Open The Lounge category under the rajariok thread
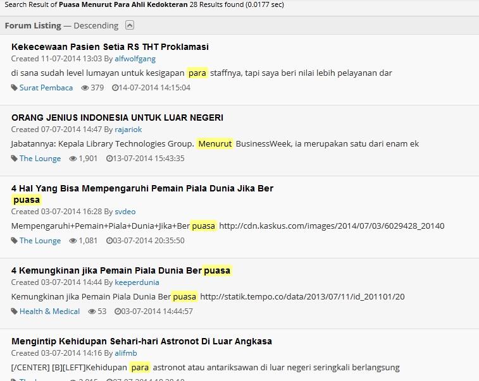479x381 pixels. (x=40, y=159)
